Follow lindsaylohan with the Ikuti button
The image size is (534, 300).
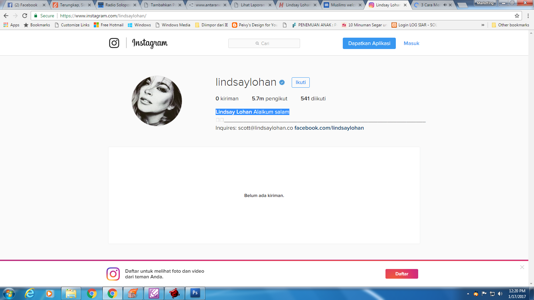301,82
